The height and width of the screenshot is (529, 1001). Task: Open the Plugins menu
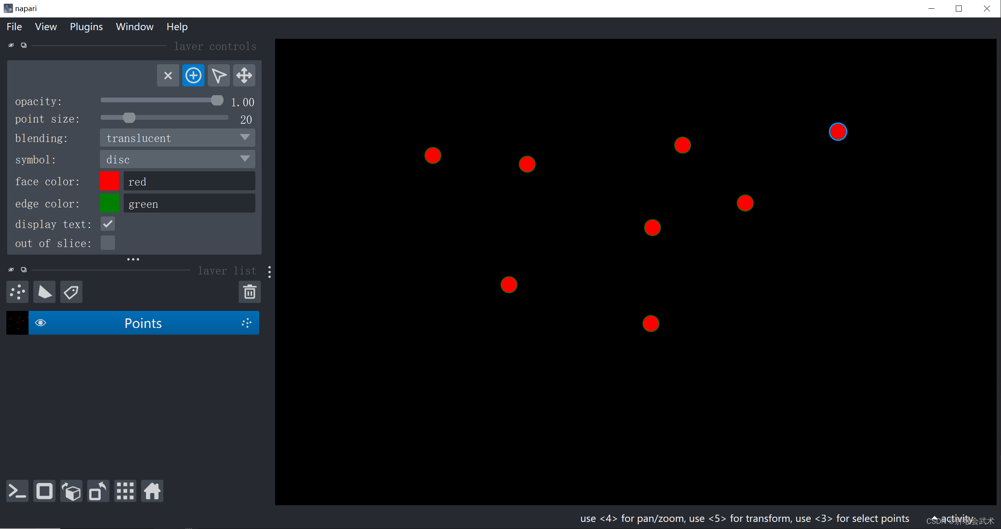[86, 27]
